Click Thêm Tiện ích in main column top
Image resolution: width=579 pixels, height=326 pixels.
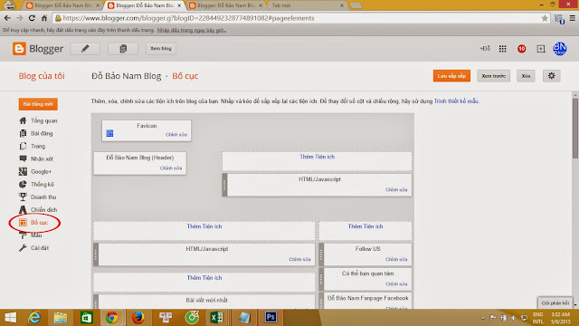click(204, 226)
